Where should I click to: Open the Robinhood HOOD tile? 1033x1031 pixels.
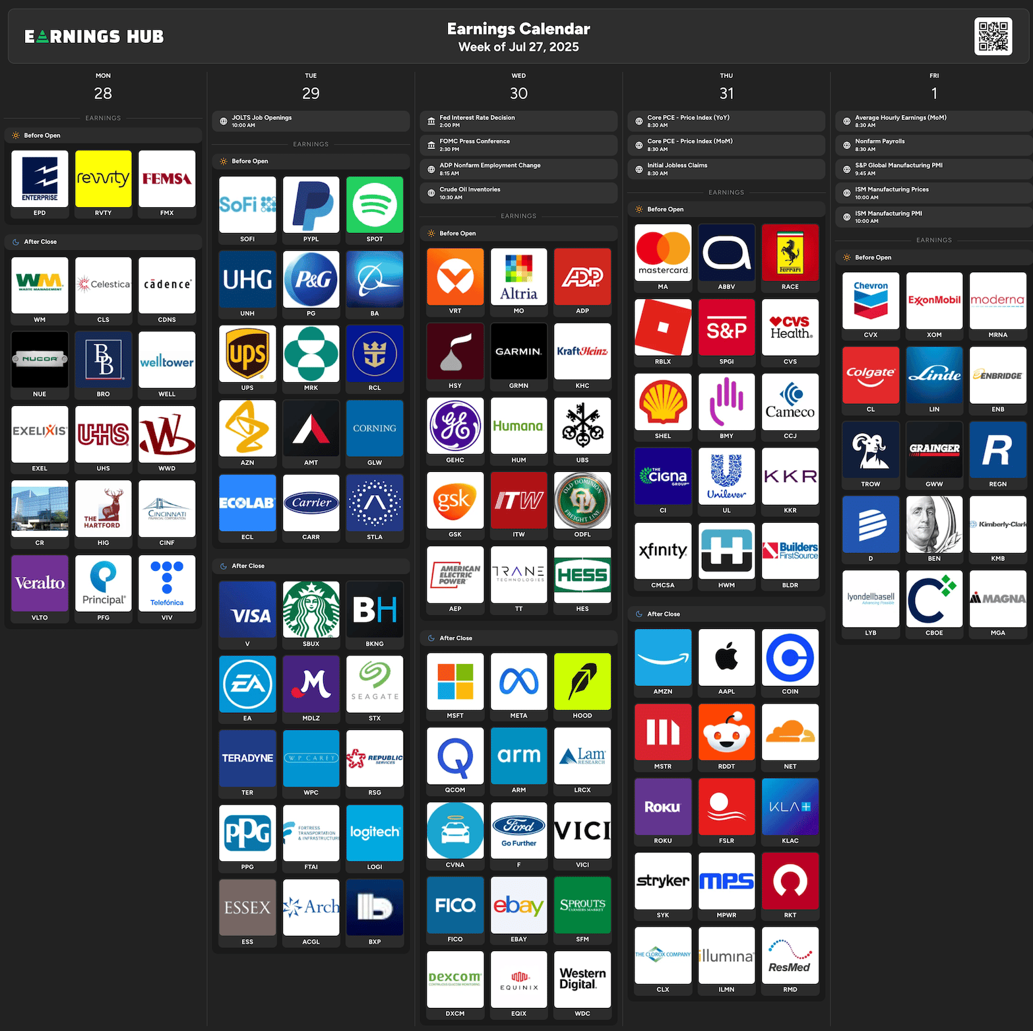coord(582,687)
